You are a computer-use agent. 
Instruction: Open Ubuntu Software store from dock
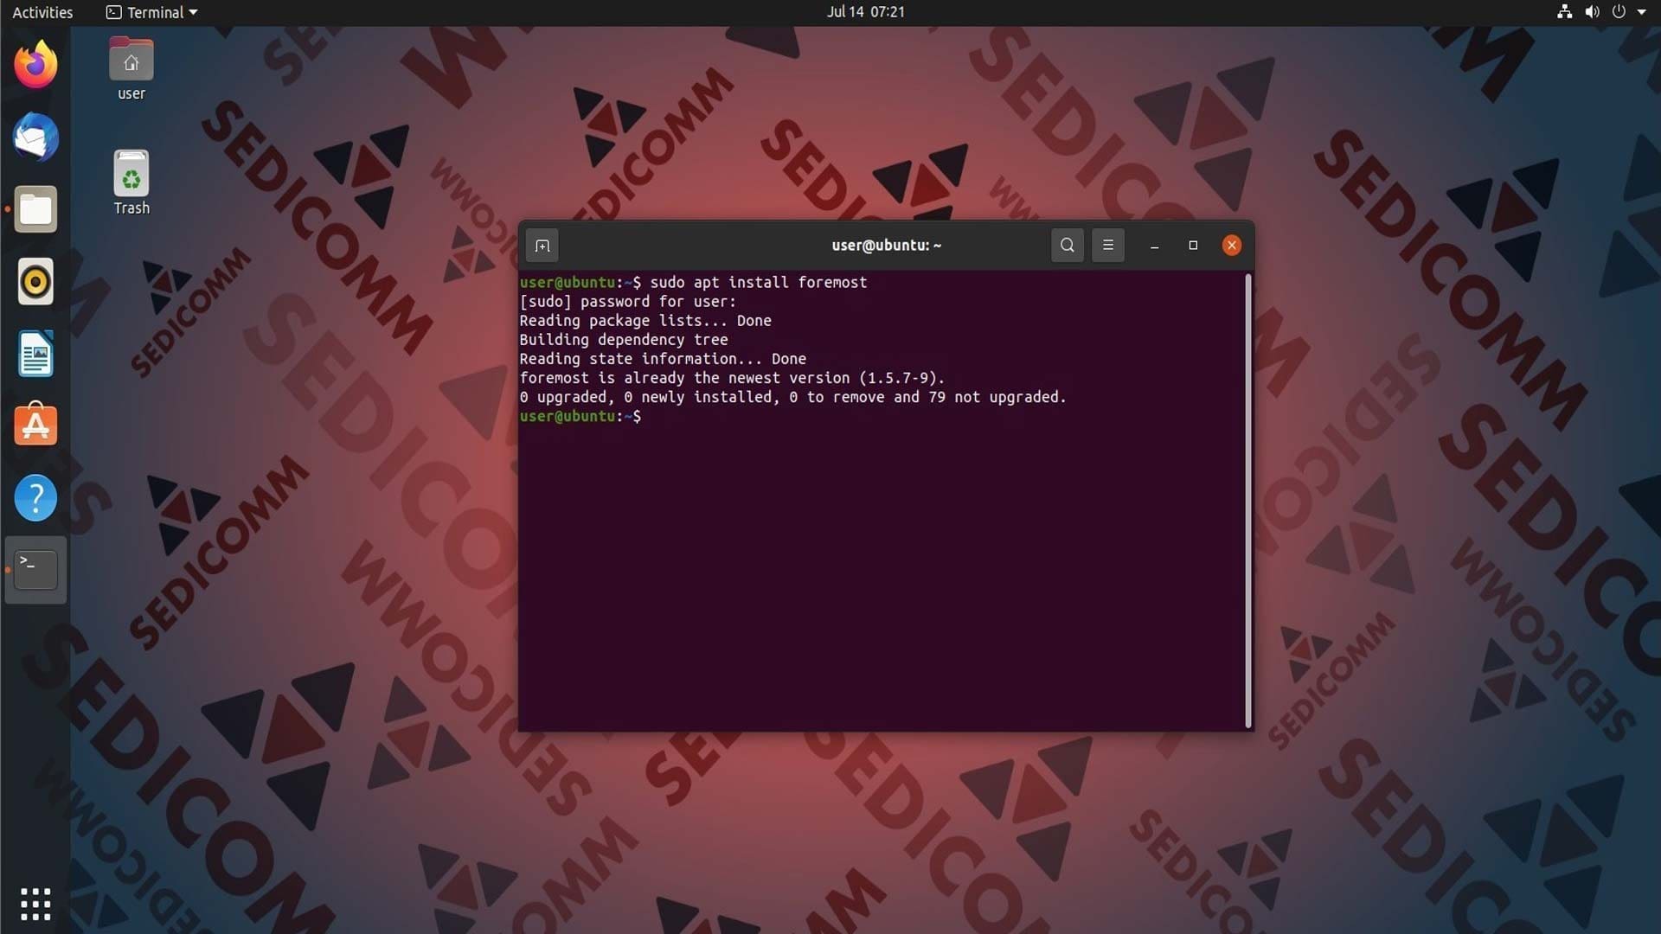pos(35,425)
